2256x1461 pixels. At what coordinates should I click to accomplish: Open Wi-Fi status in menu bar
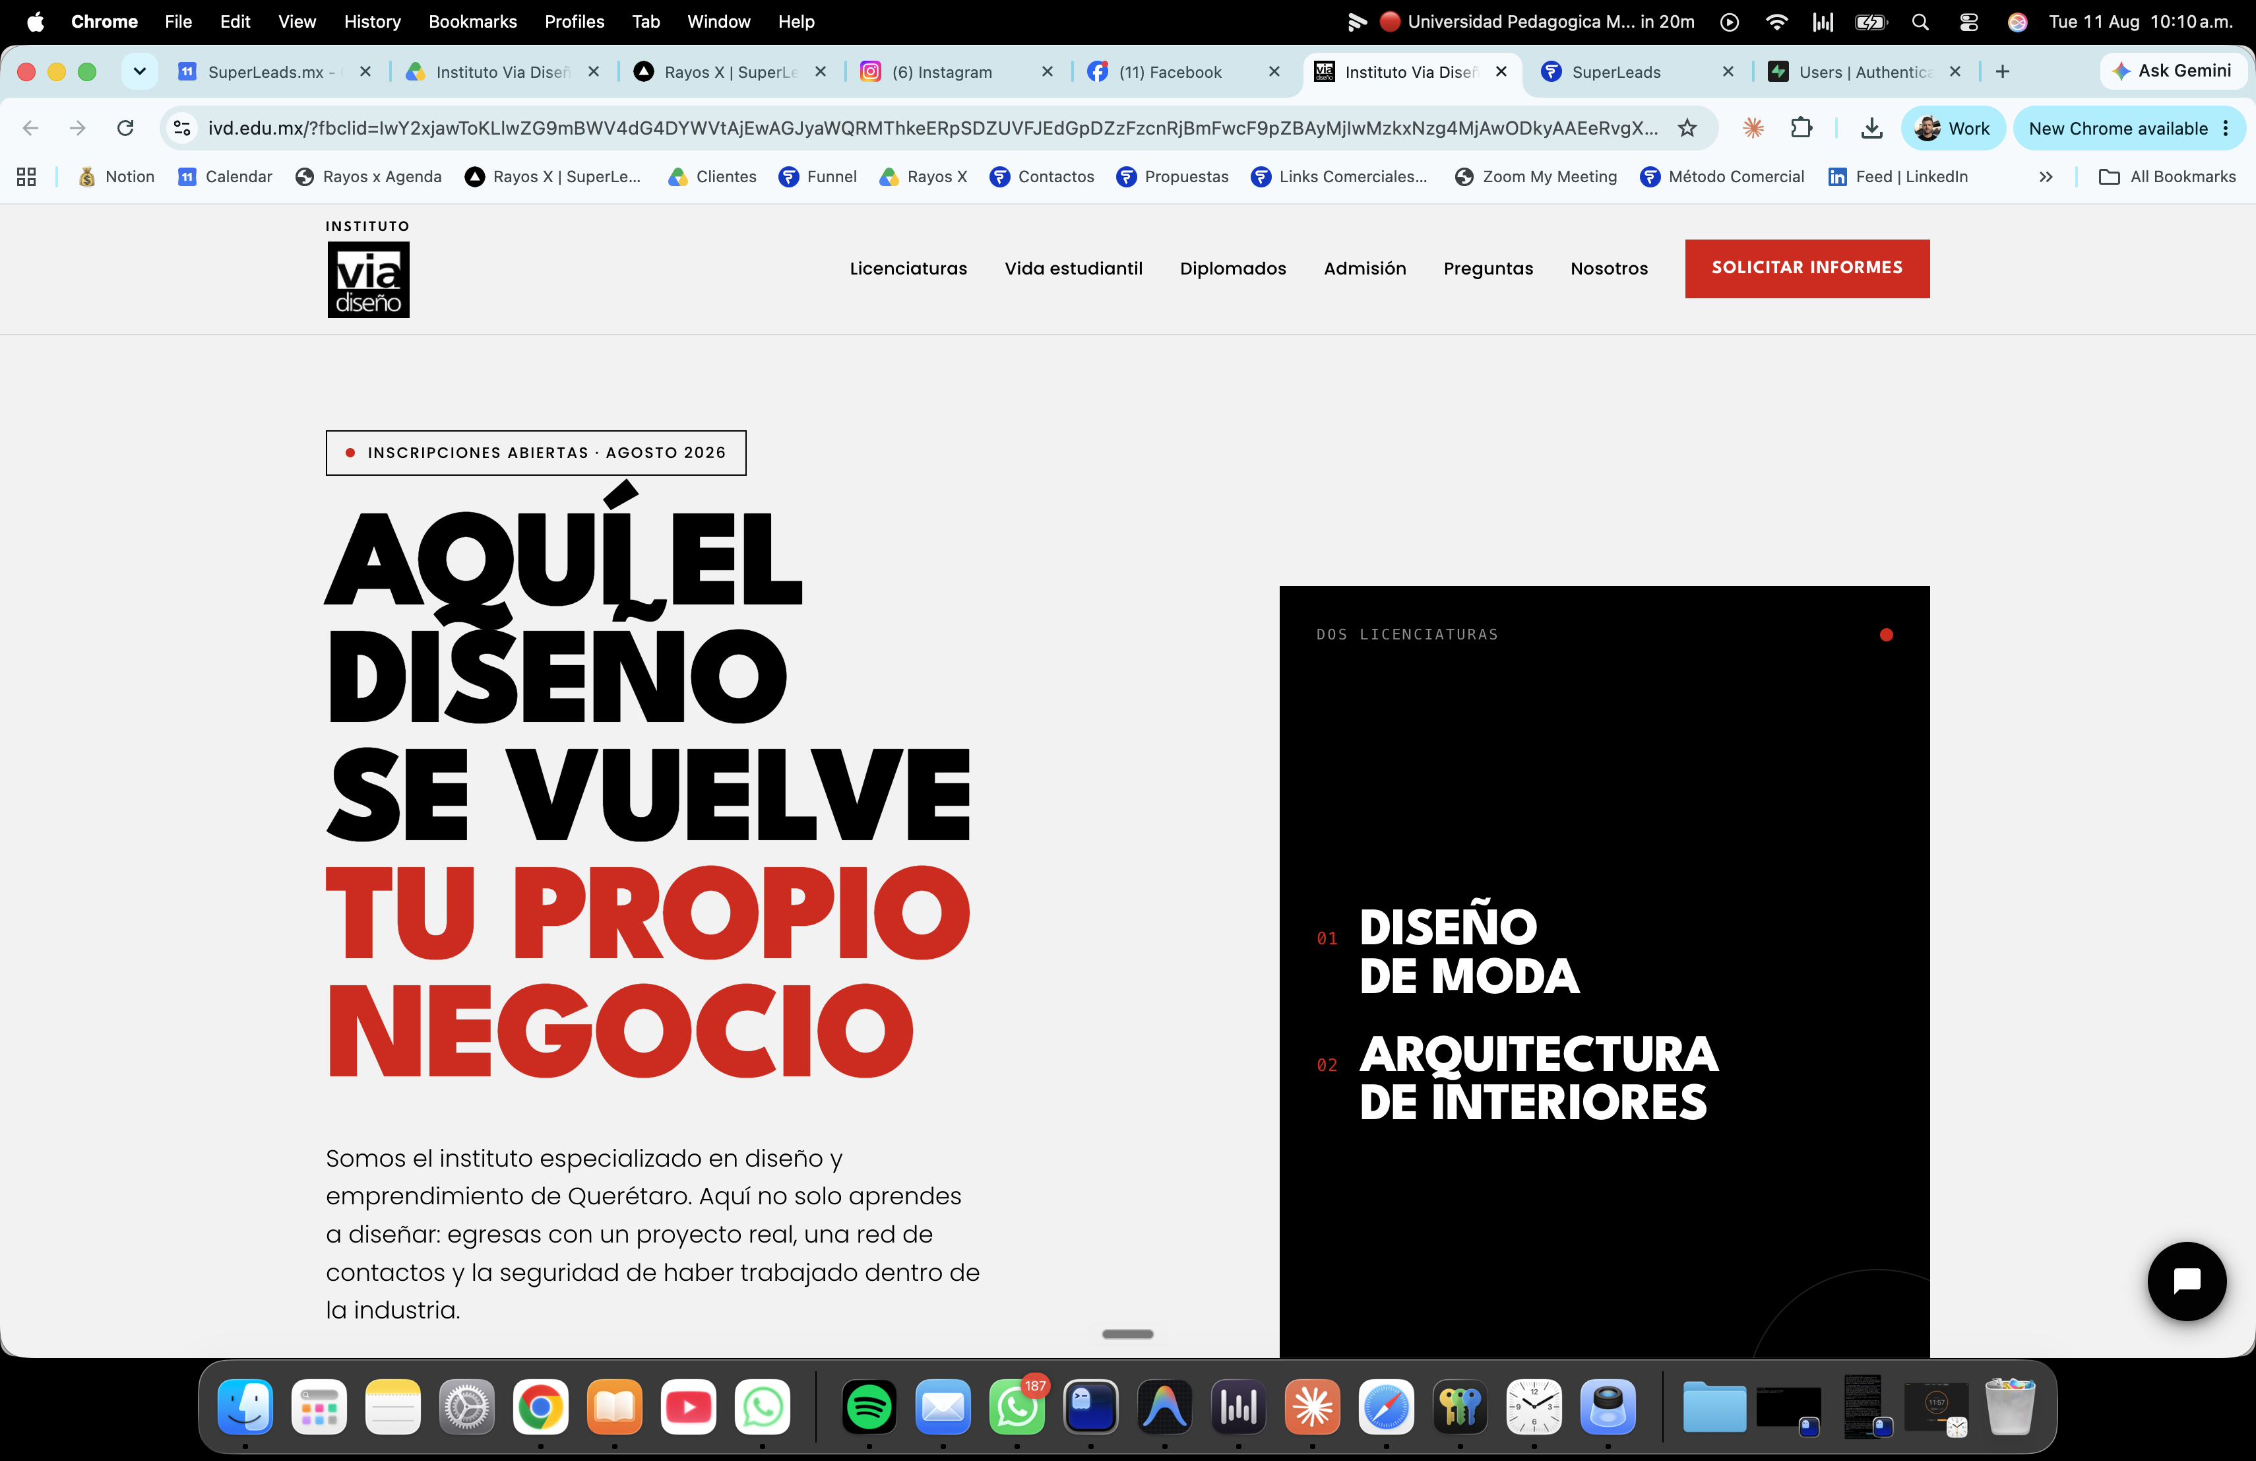pyautogui.click(x=1777, y=21)
